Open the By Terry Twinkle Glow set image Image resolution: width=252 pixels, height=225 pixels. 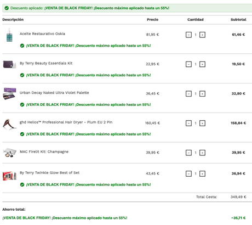point(9,176)
